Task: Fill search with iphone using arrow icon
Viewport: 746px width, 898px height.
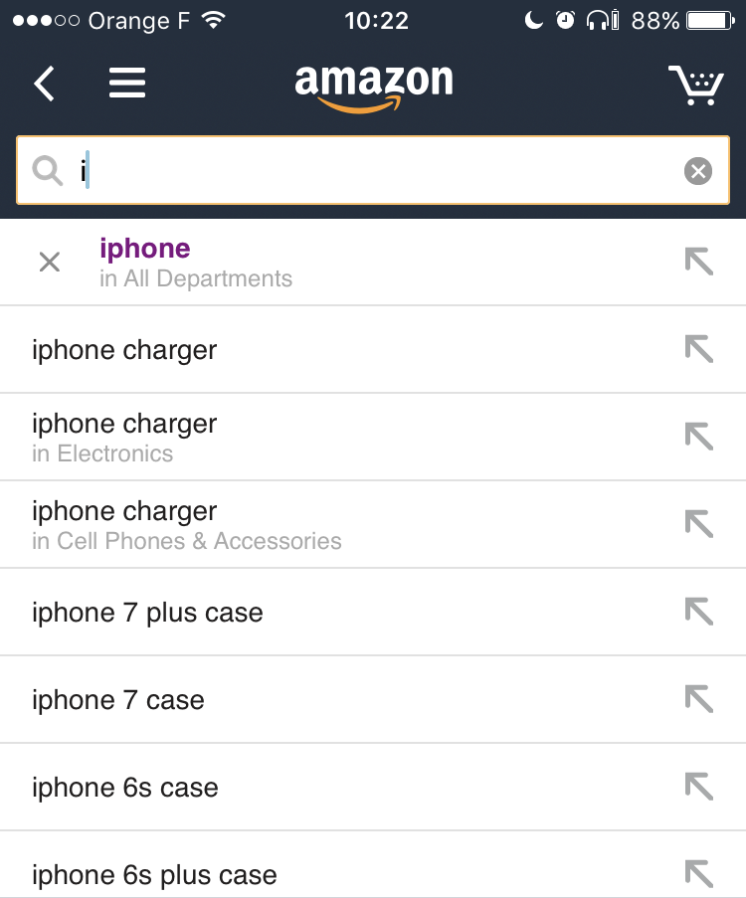Action: (x=699, y=263)
